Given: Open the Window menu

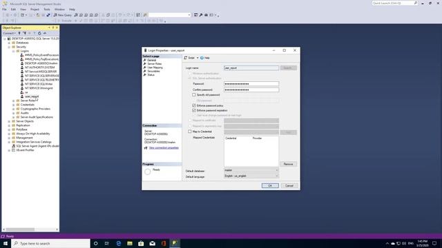Looking at the screenshot, I should 59,9.
